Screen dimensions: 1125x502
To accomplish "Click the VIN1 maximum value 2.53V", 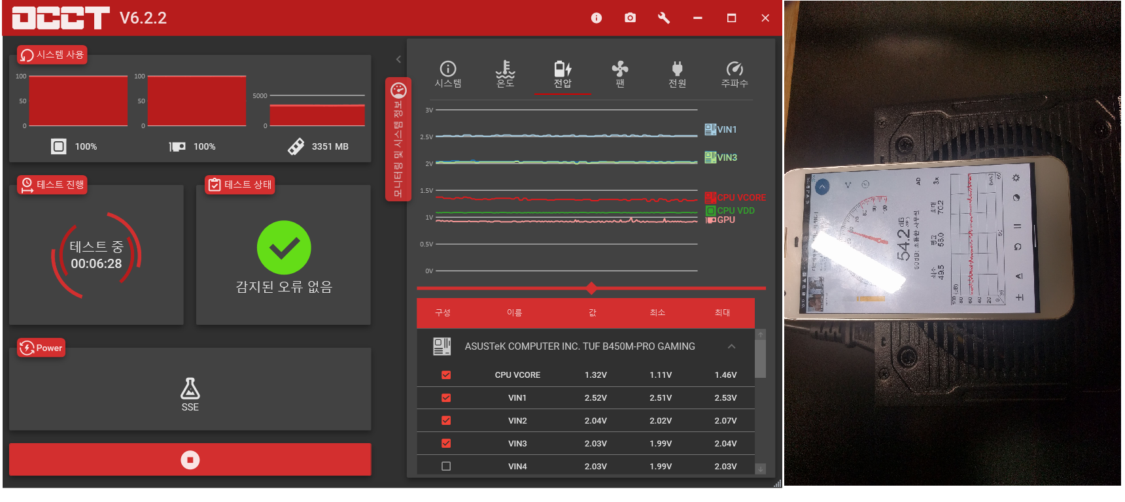I will [725, 398].
